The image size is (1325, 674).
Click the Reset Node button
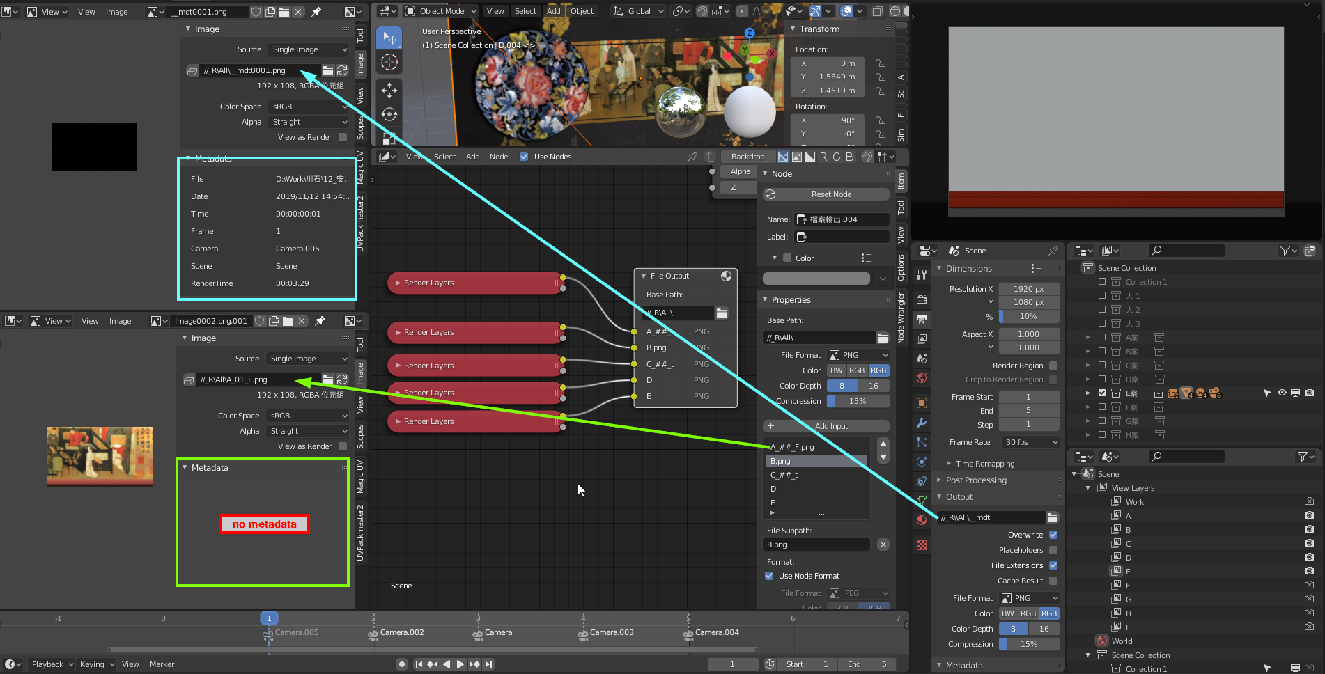[826, 194]
